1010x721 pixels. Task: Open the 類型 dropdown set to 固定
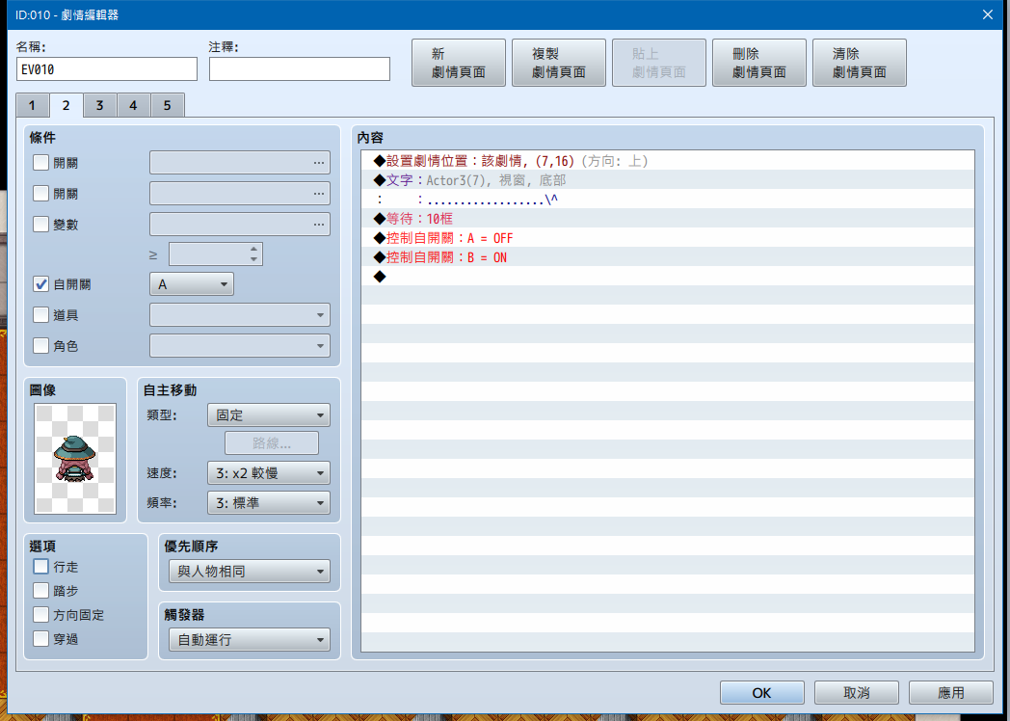tap(269, 414)
